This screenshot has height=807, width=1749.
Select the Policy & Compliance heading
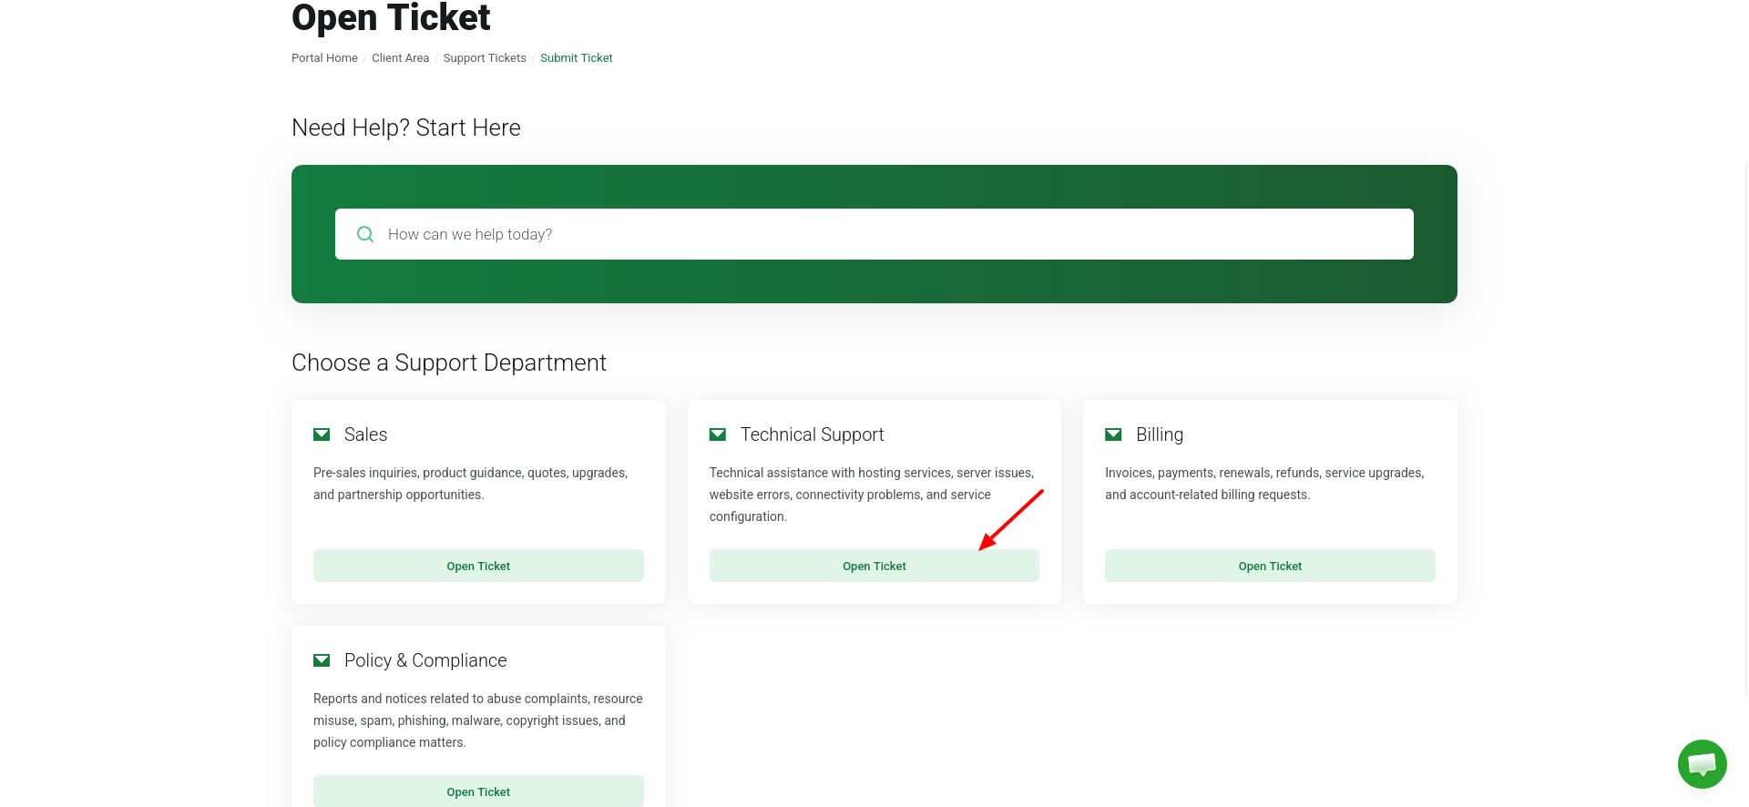(425, 660)
